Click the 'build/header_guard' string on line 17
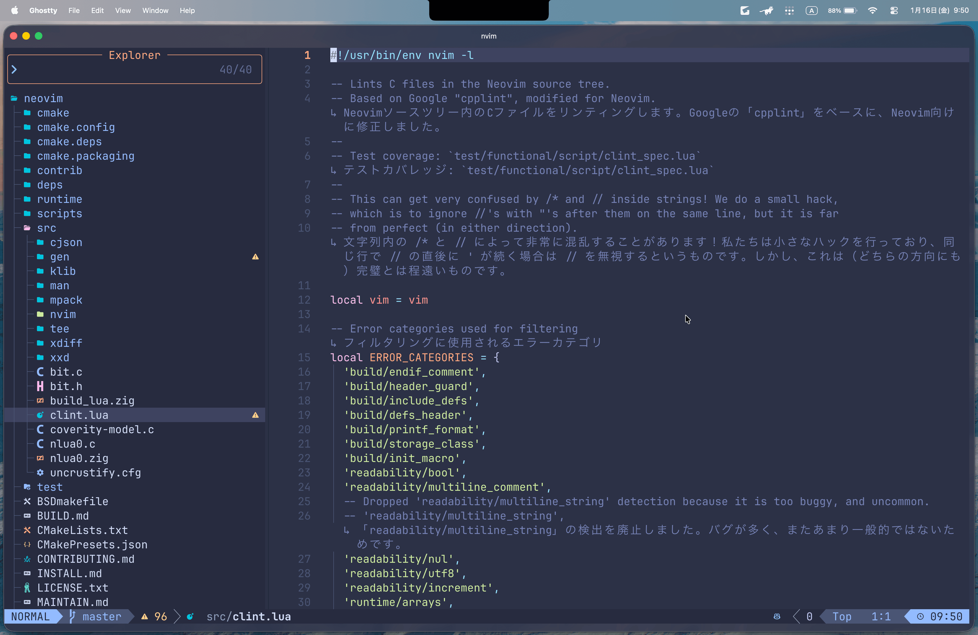The height and width of the screenshot is (635, 978). click(409, 386)
